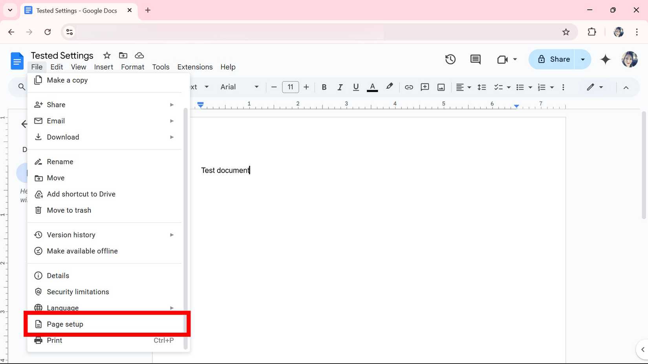Open version history from the clock icon
The width and height of the screenshot is (648, 364).
coord(450,59)
